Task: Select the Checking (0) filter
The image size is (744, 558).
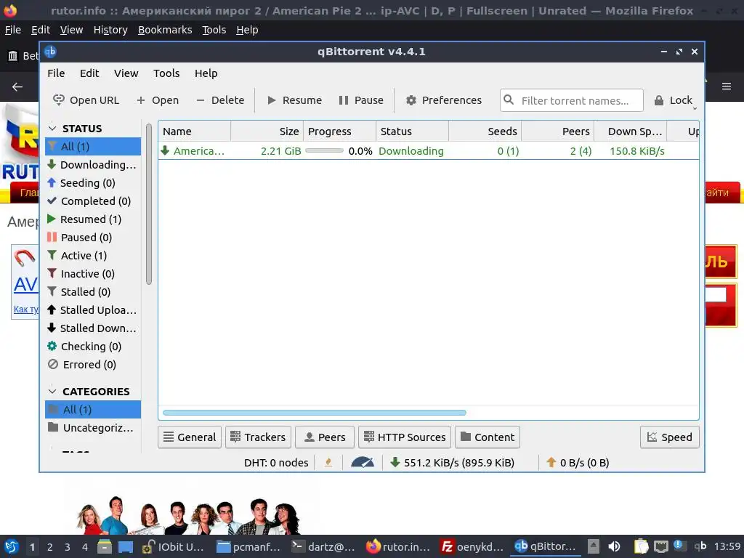Action: [x=93, y=347]
